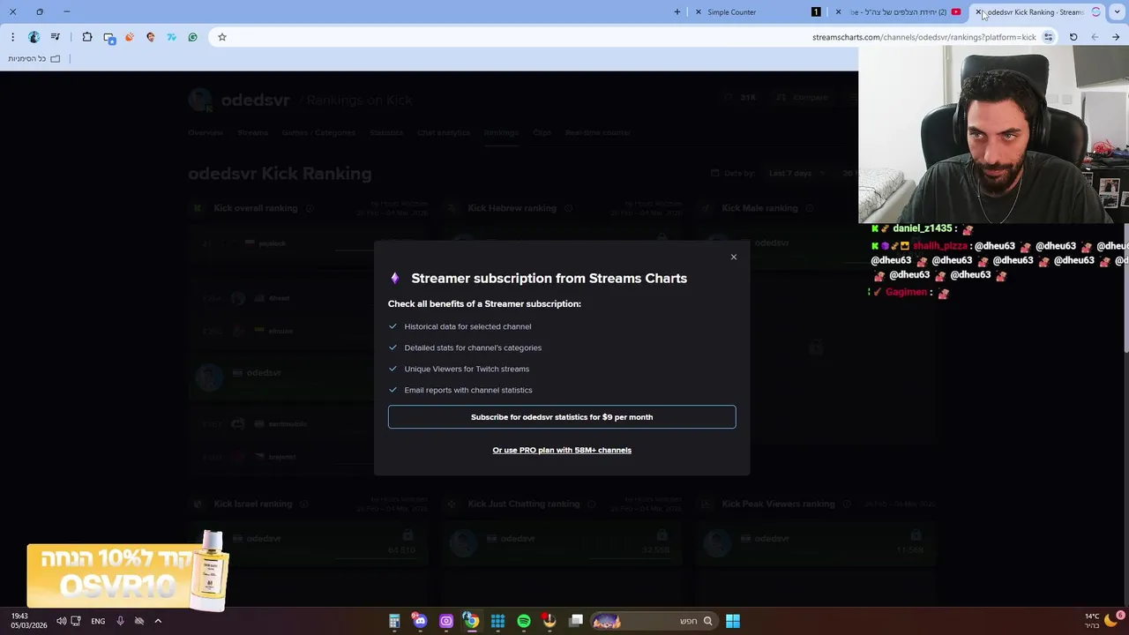Click the popup title 'Streamer subscription from Streams Charts'

(549, 278)
